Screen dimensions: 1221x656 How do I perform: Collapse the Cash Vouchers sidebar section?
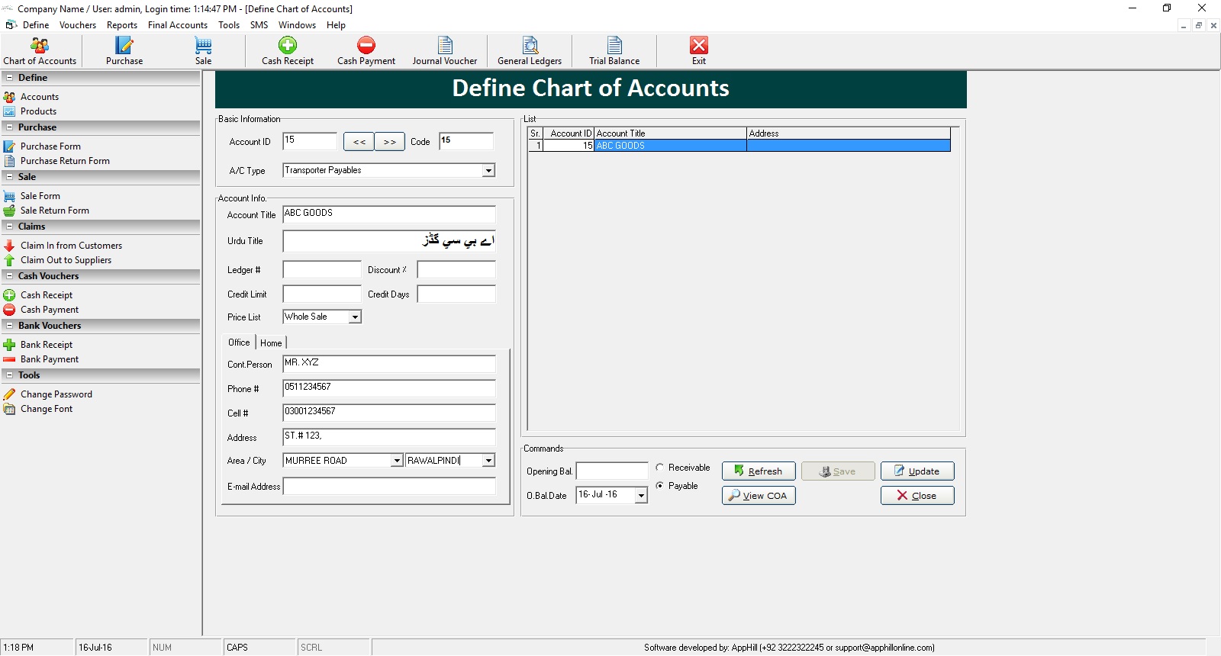10,276
